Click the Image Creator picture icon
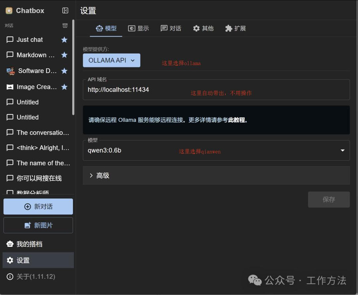This screenshot has width=358, height=295. tap(10, 87)
